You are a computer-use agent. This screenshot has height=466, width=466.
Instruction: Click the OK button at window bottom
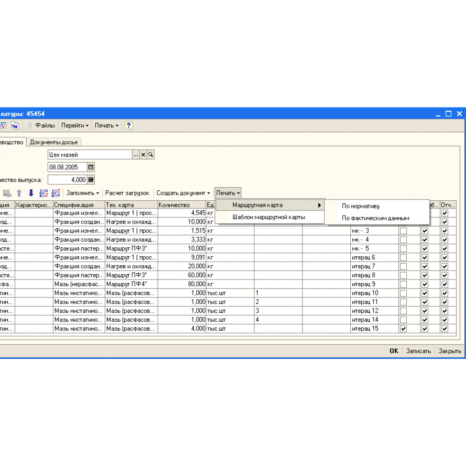(394, 351)
